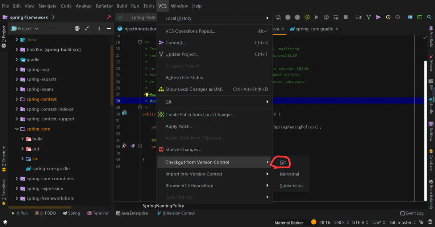This screenshot has height=227, width=435.
Task: Open the green terminal toolbar icon
Action: coord(420,17)
